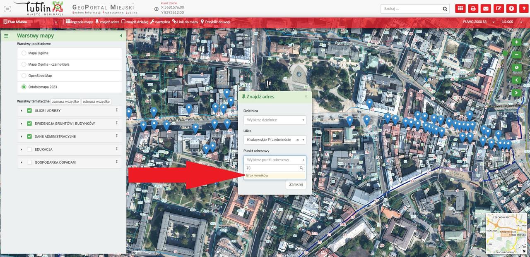Viewport: 530px width, 257px height.
Task: Click the hamburger menu in Warstwy mapy panel
Action: 6,36
